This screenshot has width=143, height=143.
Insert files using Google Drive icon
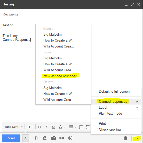tap(45, 138)
